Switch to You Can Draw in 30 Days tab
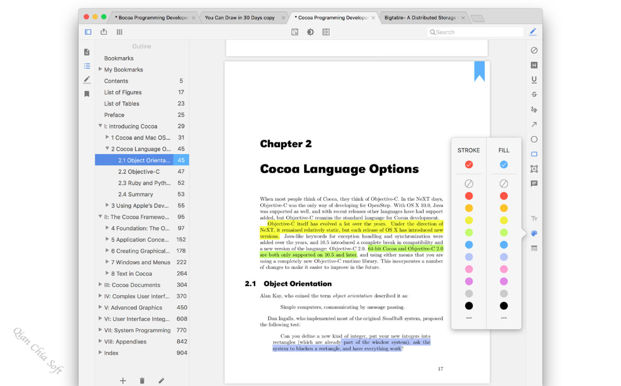Screen dimensions: 621x386 tap(240, 18)
